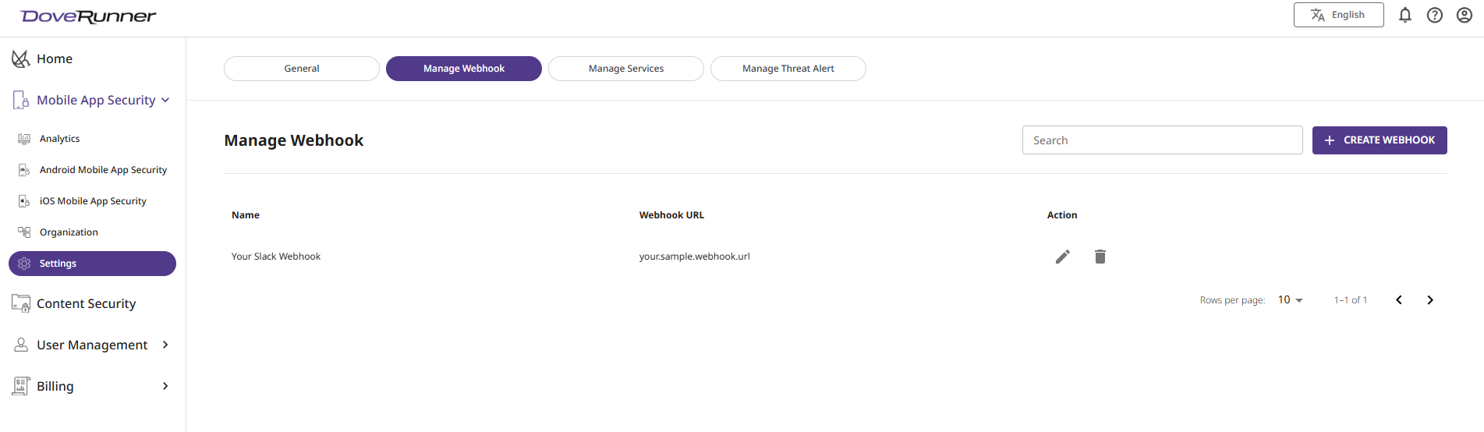The width and height of the screenshot is (1484, 432).
Task: Switch to the Manage Services tab
Action: pyautogui.click(x=626, y=69)
